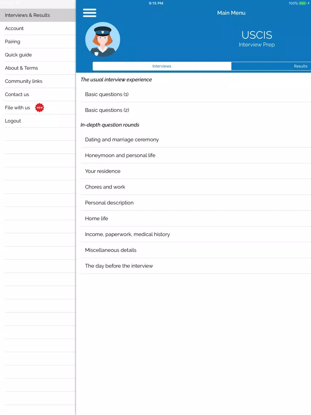Tap the Interview Prep subtitle

(257, 45)
